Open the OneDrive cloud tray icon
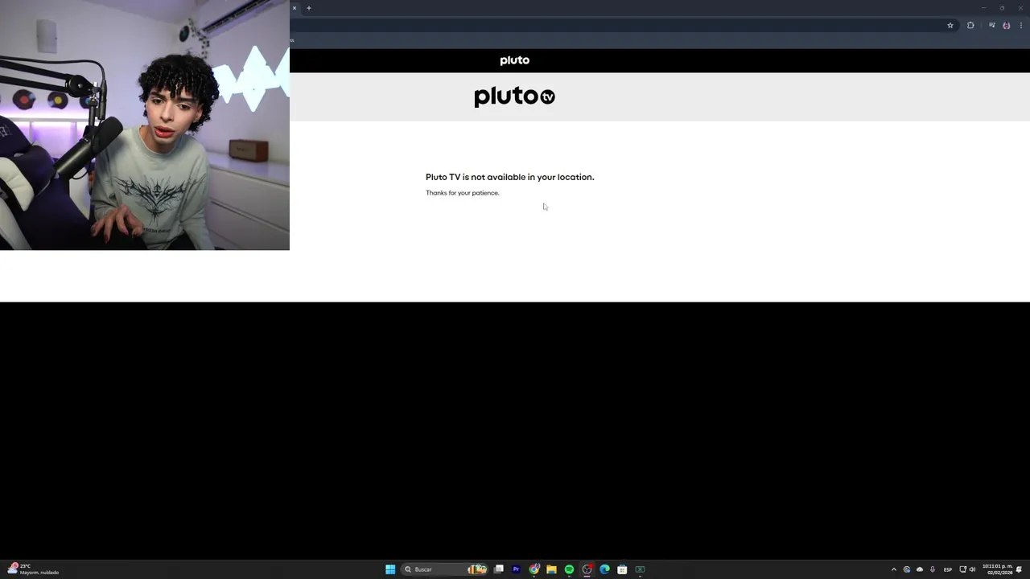 click(x=920, y=569)
